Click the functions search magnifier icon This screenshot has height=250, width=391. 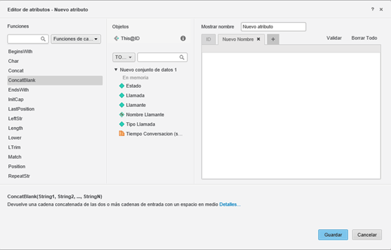click(x=43, y=39)
